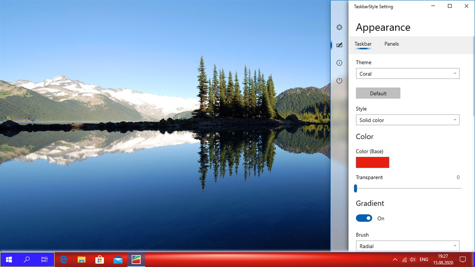Open the Action Center notification icon
This screenshot has height=267, width=475.
[462, 259]
